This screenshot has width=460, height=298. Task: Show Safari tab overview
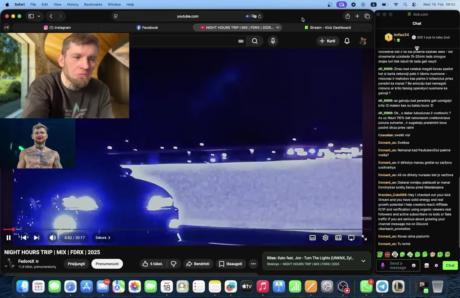pyautogui.click(x=367, y=16)
